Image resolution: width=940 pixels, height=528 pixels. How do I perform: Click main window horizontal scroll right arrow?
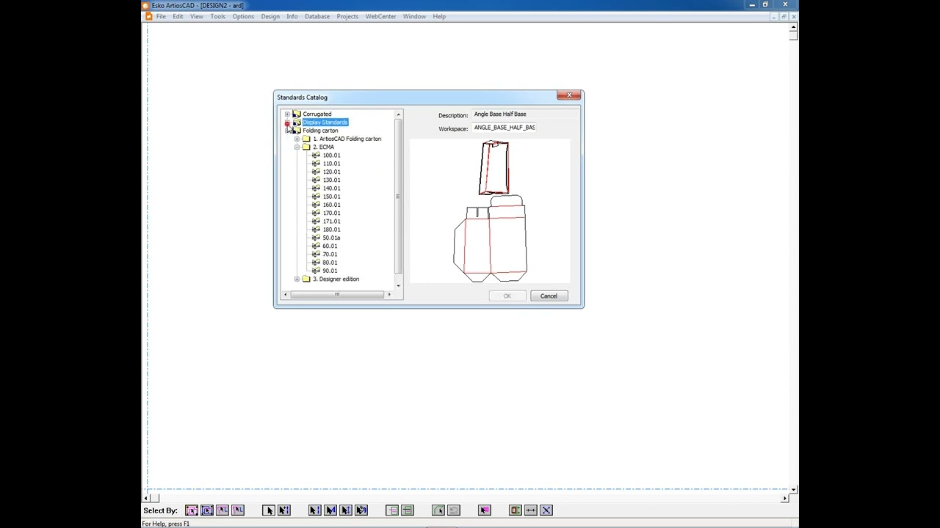click(784, 498)
